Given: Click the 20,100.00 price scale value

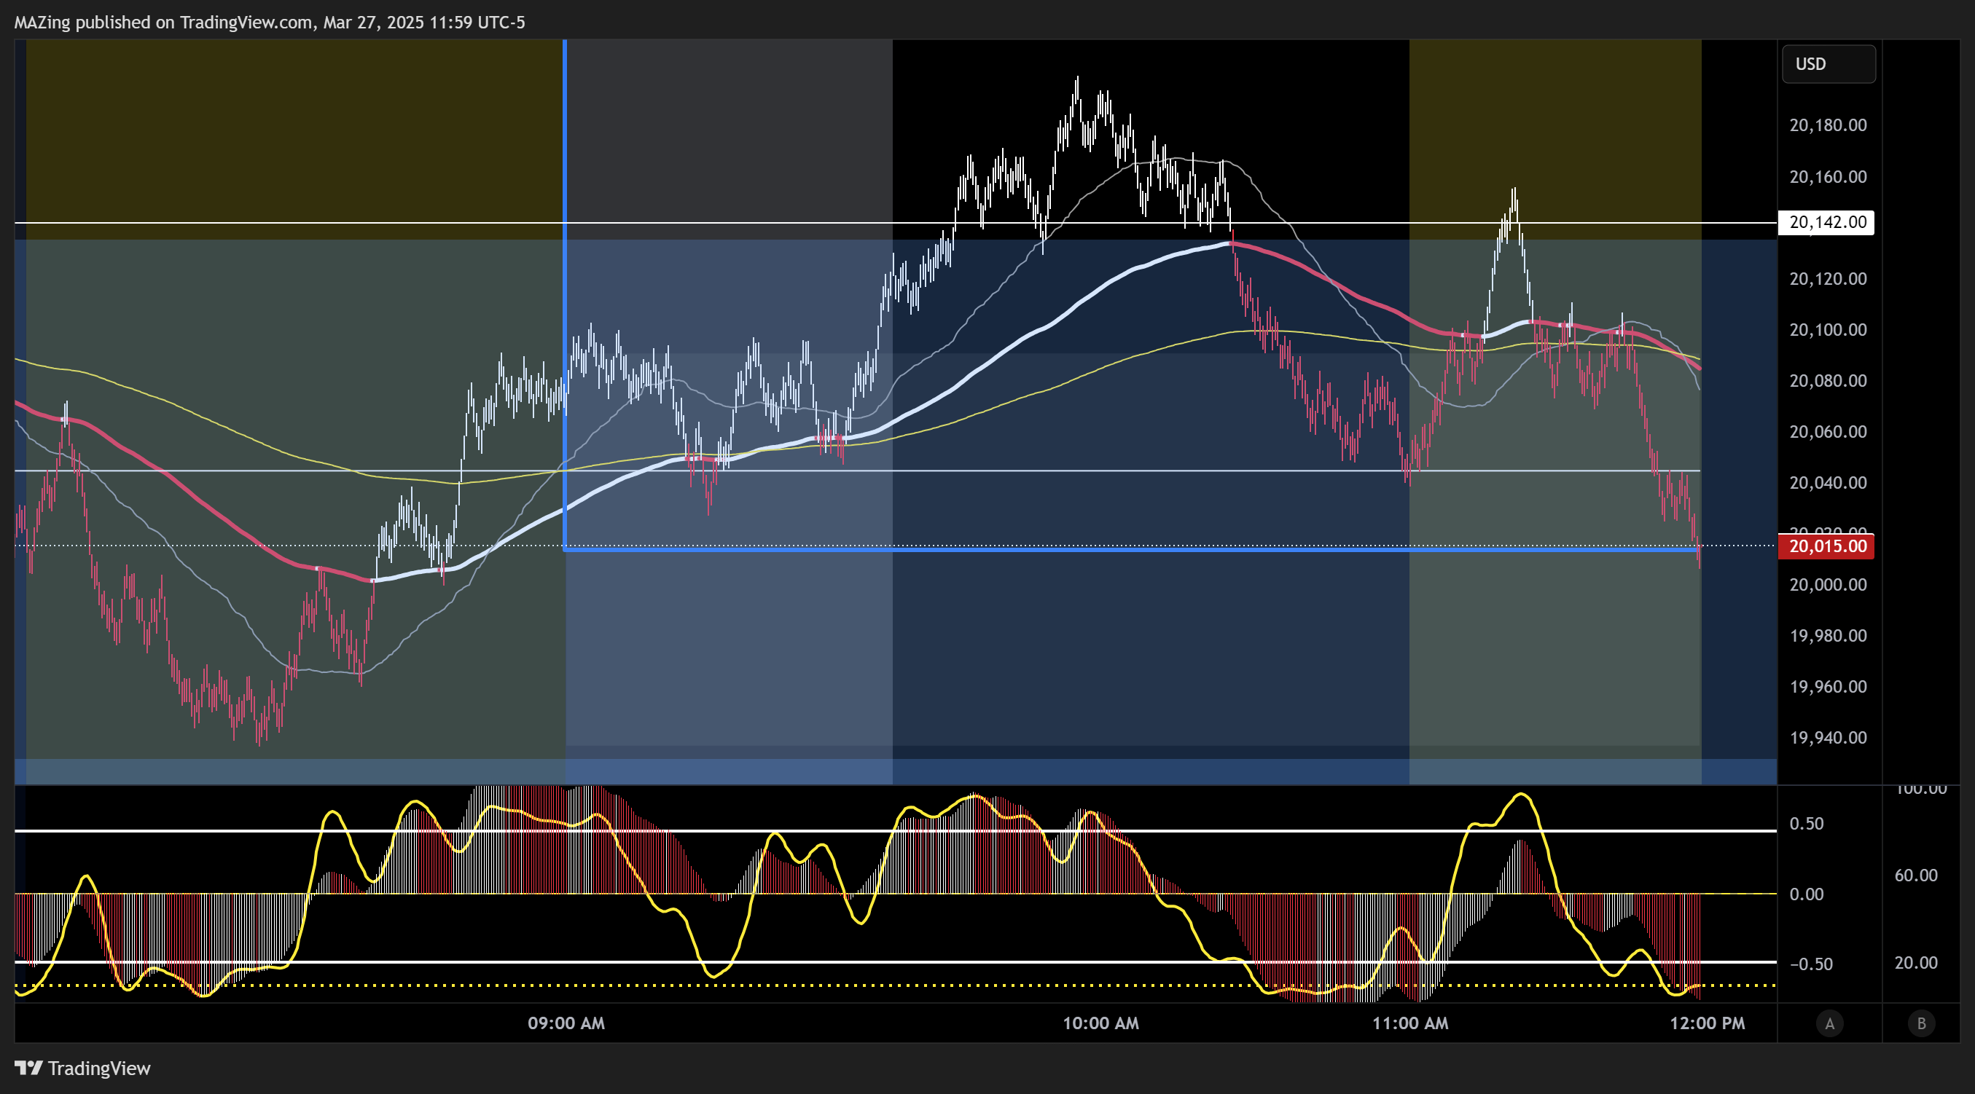Looking at the screenshot, I should point(1828,330).
